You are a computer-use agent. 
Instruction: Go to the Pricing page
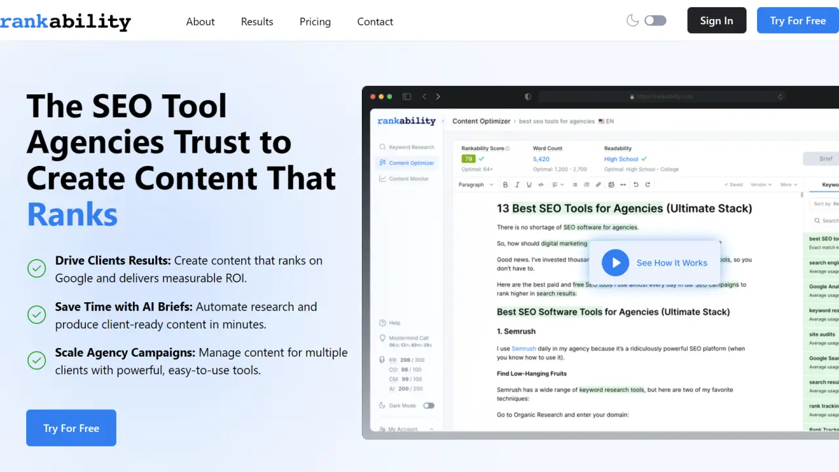(x=315, y=22)
